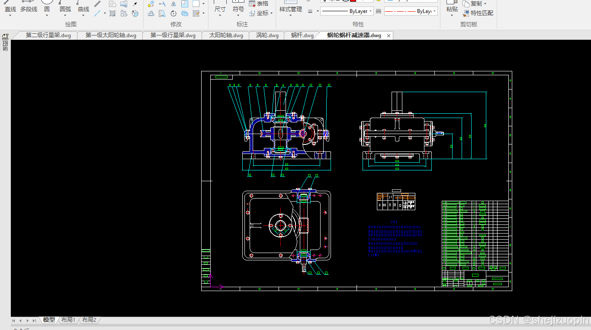Insert a table with 表格 icon
Viewport: 591px width, 330px height.
pyautogui.click(x=259, y=3)
